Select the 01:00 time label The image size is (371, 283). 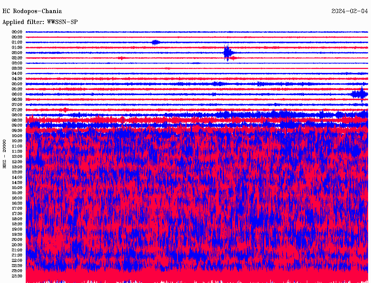pos(17,42)
